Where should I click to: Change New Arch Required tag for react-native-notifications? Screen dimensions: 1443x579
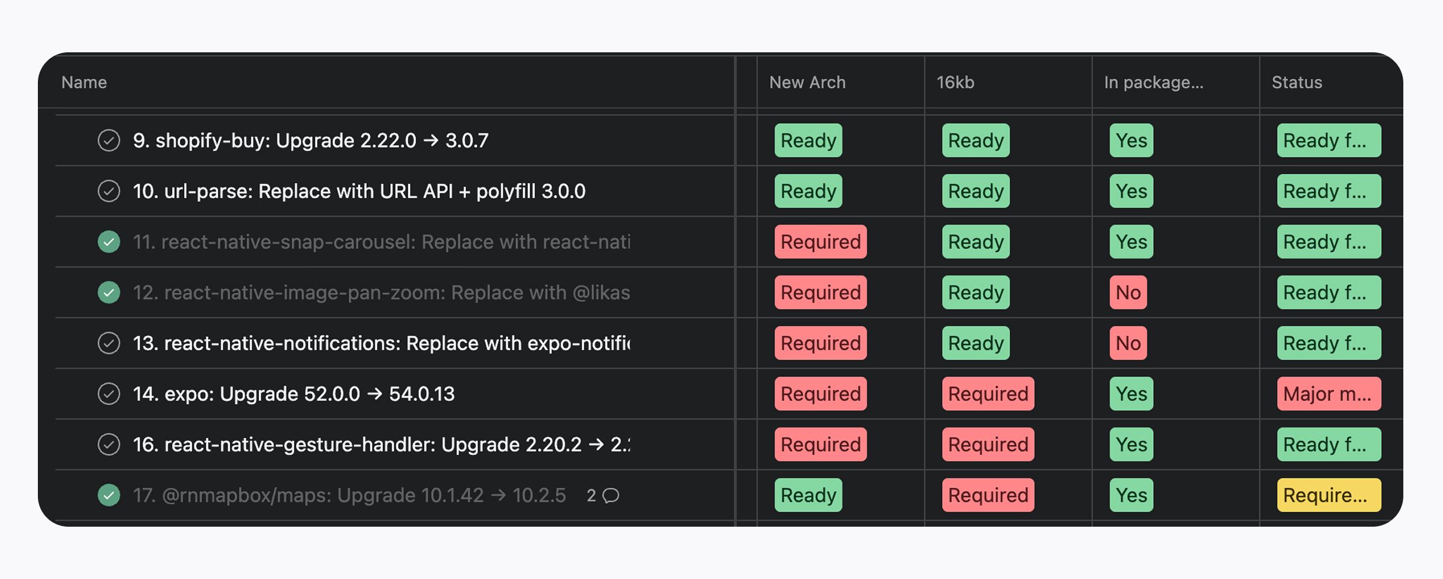(x=821, y=343)
